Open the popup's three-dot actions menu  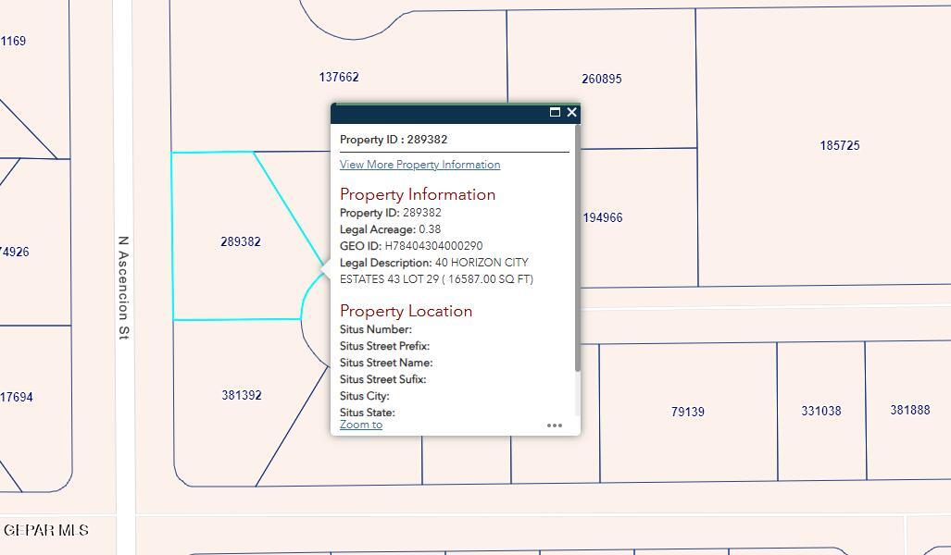[554, 425]
